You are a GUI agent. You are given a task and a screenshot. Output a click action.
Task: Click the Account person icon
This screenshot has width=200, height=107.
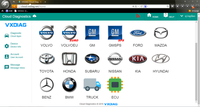coord(7,57)
